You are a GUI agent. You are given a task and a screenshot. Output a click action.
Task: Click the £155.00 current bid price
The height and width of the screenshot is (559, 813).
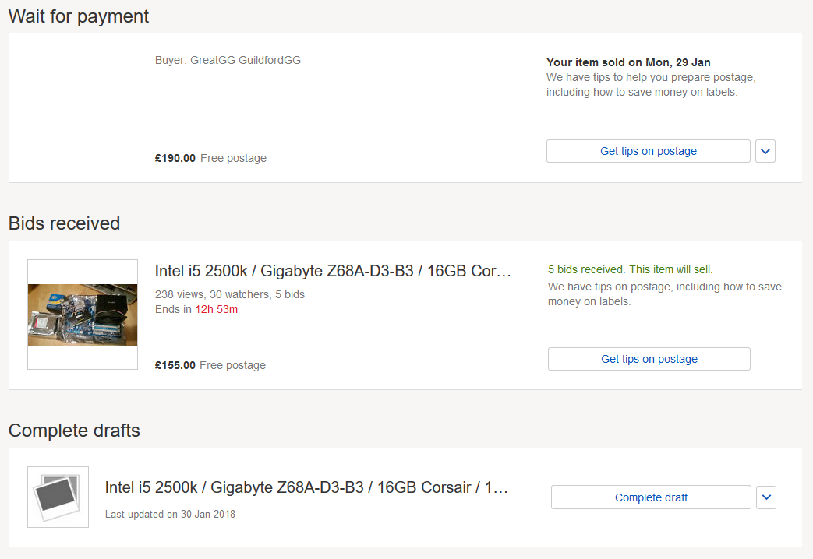175,365
